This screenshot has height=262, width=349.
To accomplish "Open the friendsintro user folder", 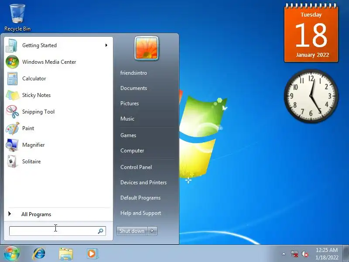I will point(133,73).
